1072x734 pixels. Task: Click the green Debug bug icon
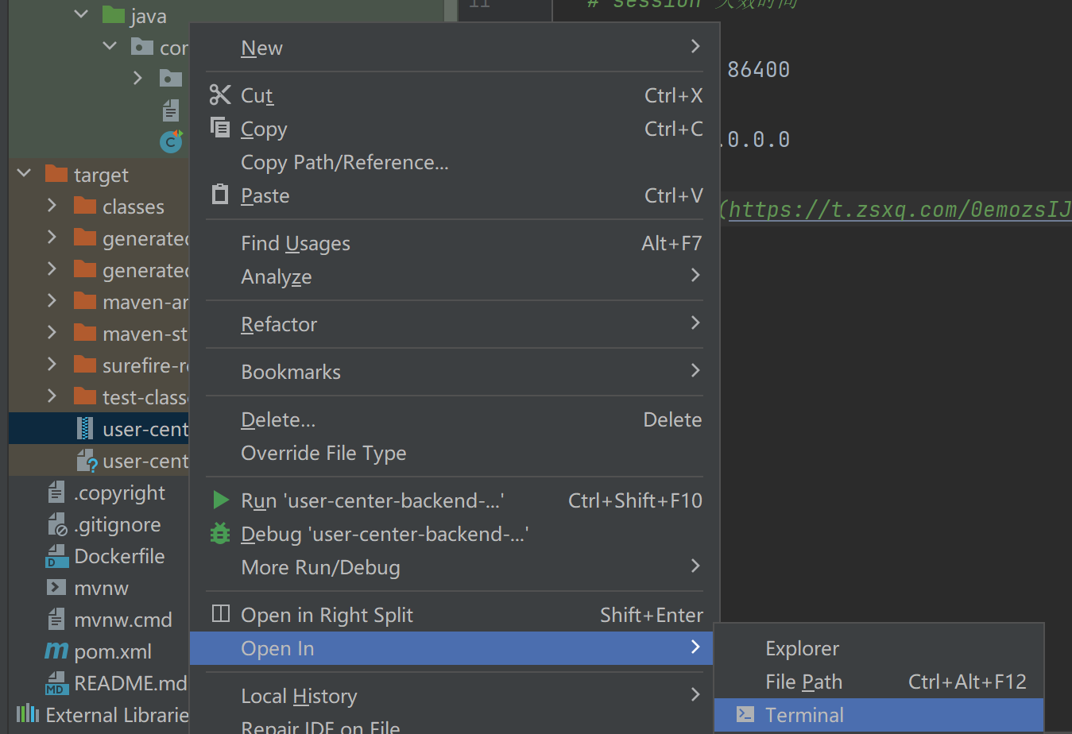(x=220, y=534)
